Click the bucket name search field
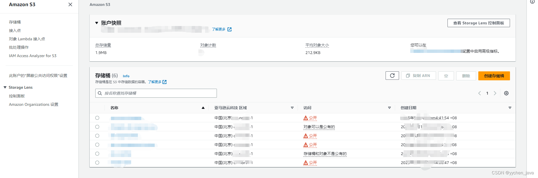Viewport: 538px width, 178px height. coord(156,93)
